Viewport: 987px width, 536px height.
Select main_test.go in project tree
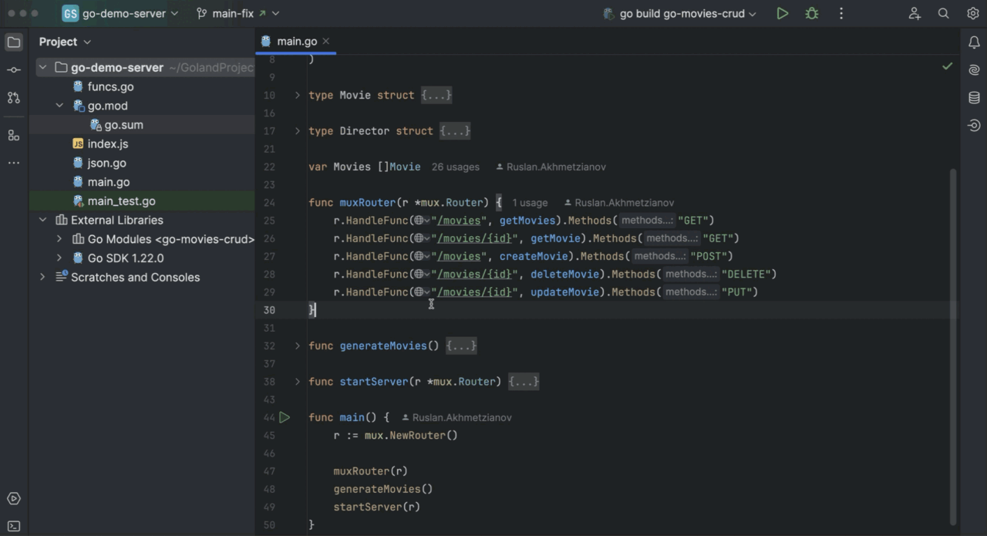(x=121, y=201)
